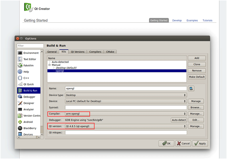Screen dimensions: 227x159
Task: Click the kit icon button beside Name field
Action: 191,88
